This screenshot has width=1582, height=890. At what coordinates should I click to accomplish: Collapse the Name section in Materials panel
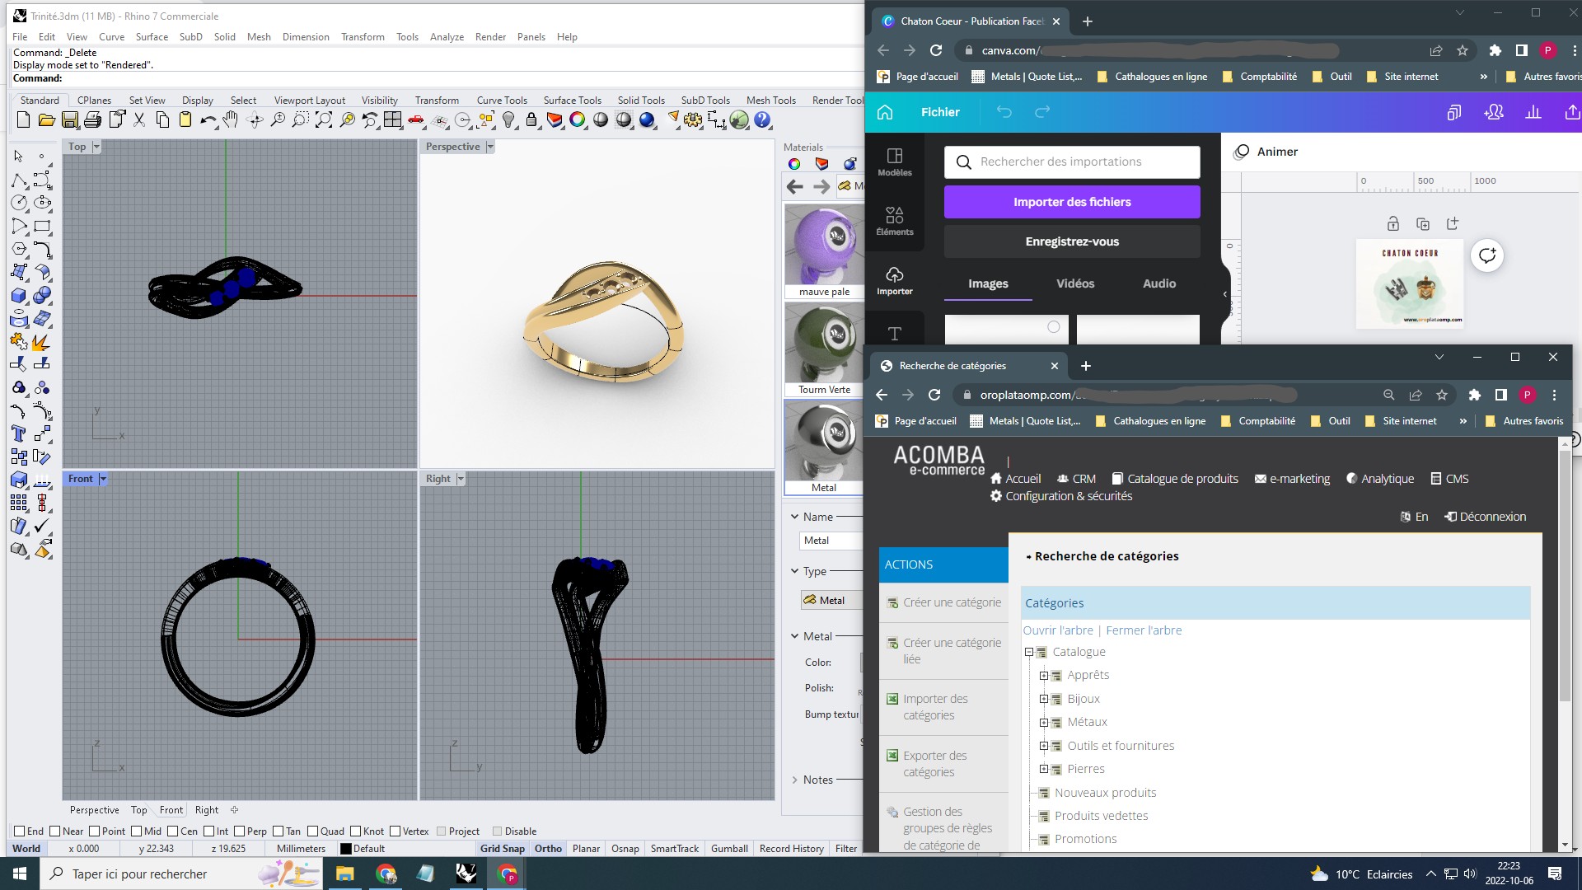click(794, 517)
